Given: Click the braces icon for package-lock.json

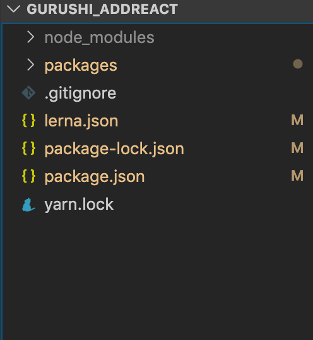Looking at the screenshot, I should coord(28,149).
